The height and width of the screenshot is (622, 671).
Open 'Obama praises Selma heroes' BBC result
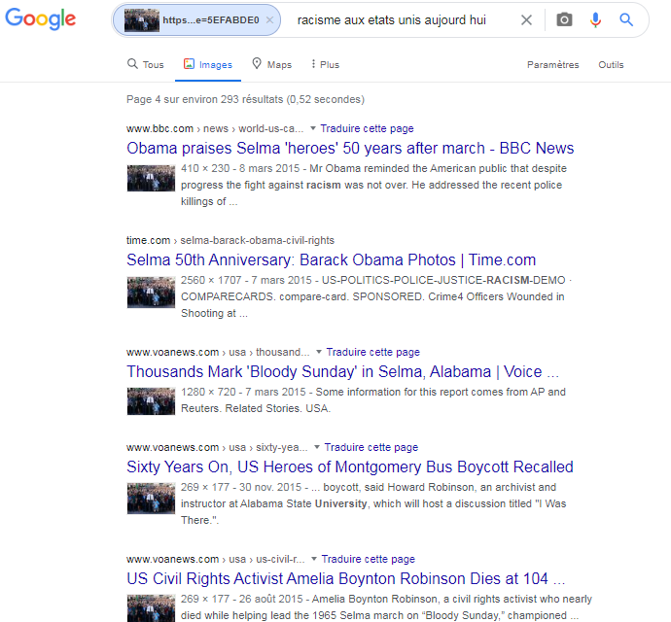click(350, 148)
